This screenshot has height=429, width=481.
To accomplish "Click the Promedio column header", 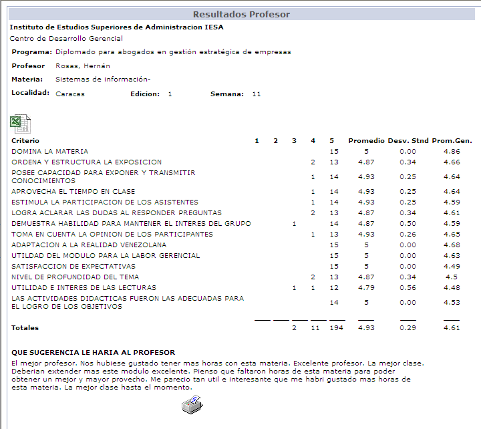I will [x=366, y=141].
